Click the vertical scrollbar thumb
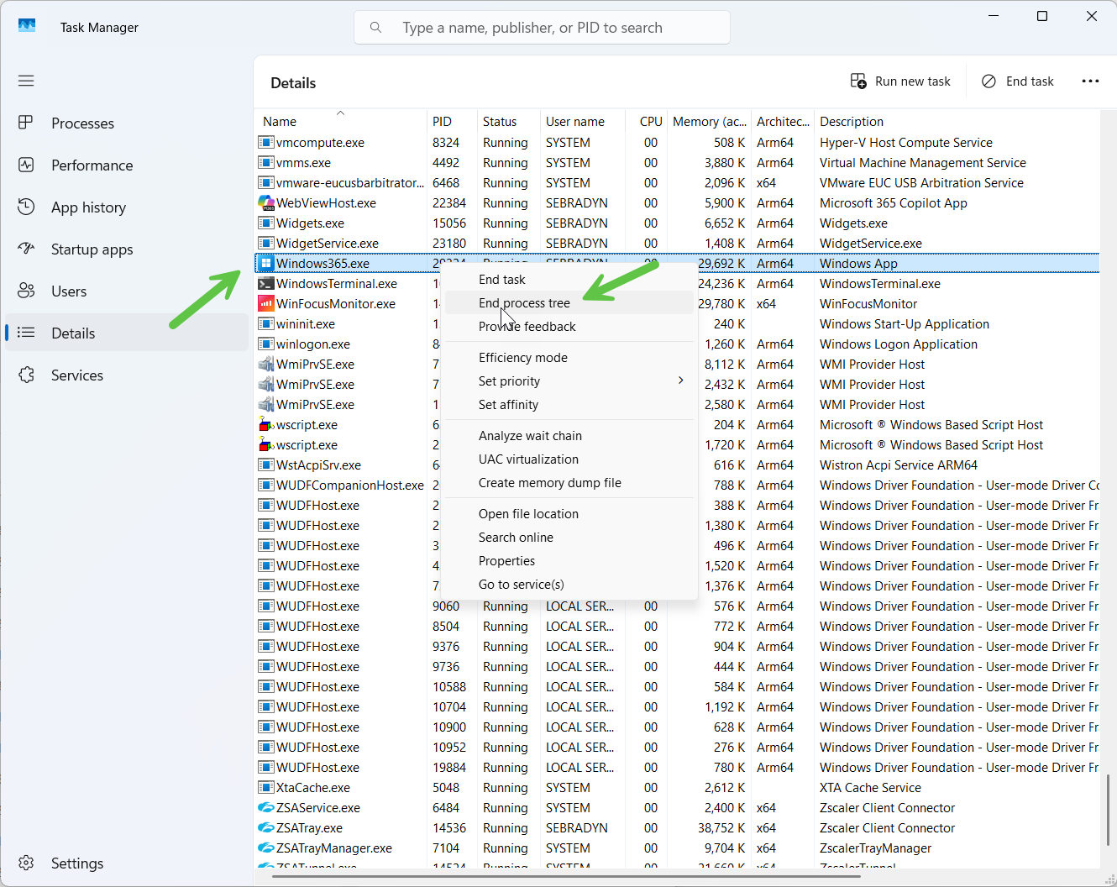1117x887 pixels. pos(1108,810)
